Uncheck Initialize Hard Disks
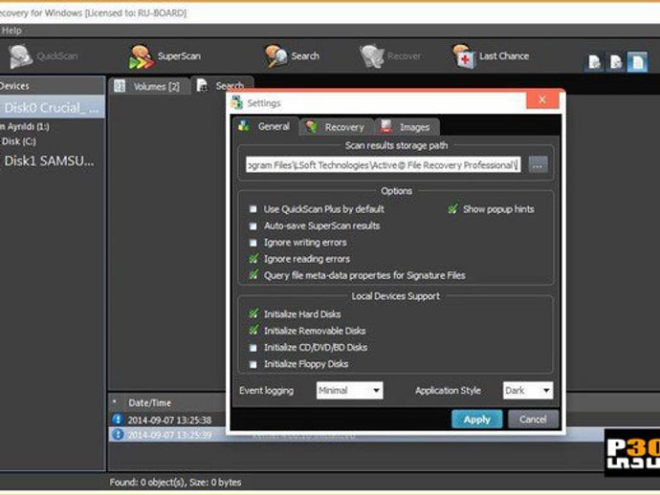The height and width of the screenshot is (495, 660). click(253, 313)
